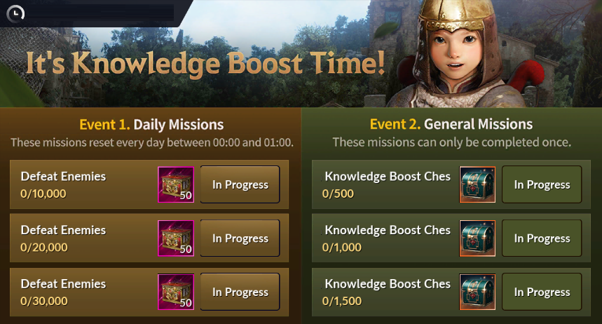Click In Progress for Defeat Enemies 0/10,000

(x=240, y=184)
